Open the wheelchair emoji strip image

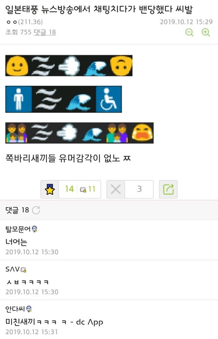coord(63,99)
